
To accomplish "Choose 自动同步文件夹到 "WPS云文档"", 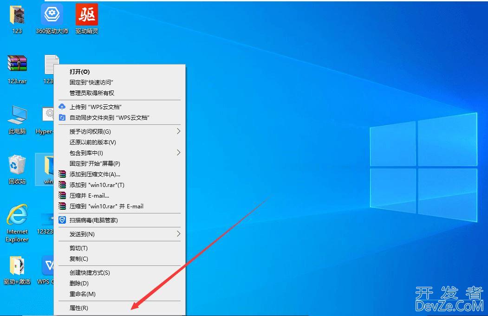I will [119, 117].
